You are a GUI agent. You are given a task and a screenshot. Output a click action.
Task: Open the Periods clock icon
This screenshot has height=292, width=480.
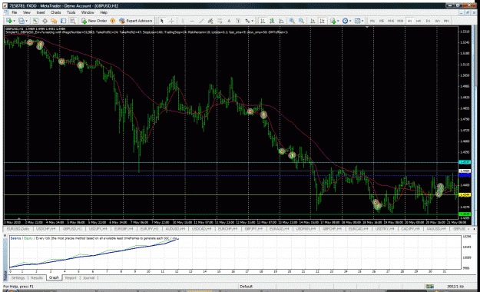[x=345, y=21]
